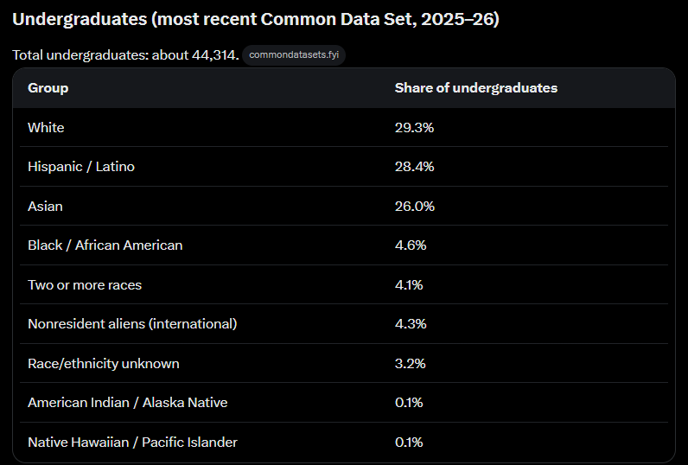
Task: Click the 4.1% share value
Action: coord(409,284)
